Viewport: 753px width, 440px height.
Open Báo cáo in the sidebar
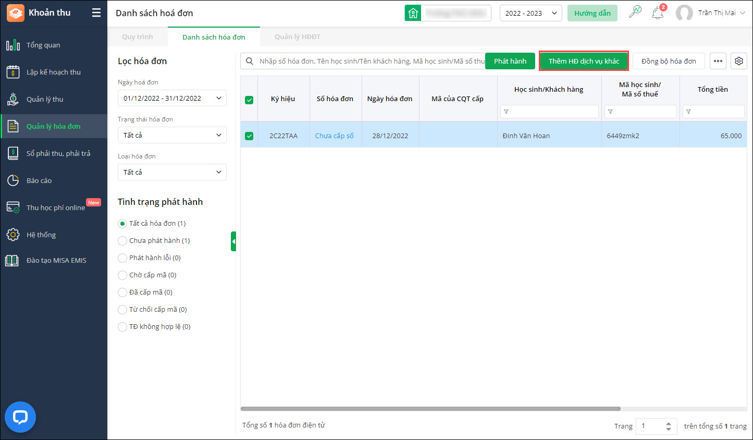tap(54, 180)
